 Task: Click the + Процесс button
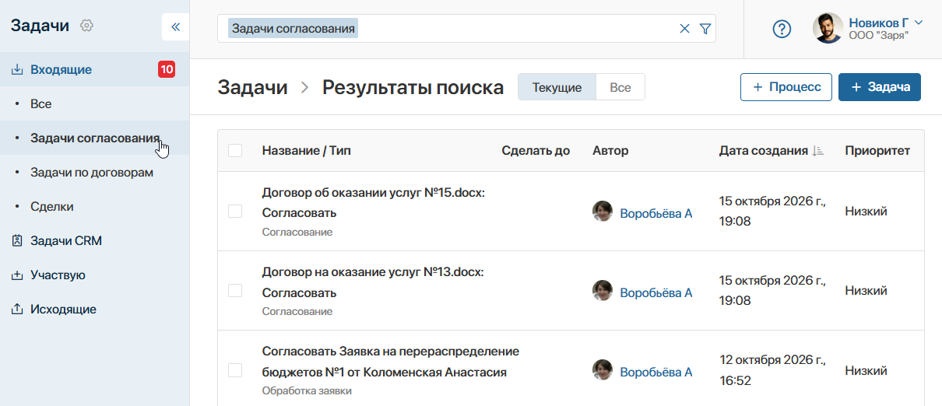786,87
